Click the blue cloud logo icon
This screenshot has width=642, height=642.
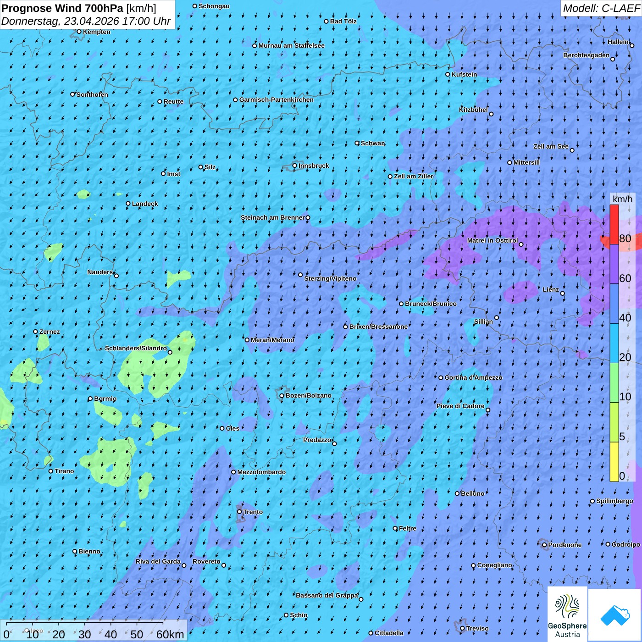pyautogui.click(x=615, y=615)
